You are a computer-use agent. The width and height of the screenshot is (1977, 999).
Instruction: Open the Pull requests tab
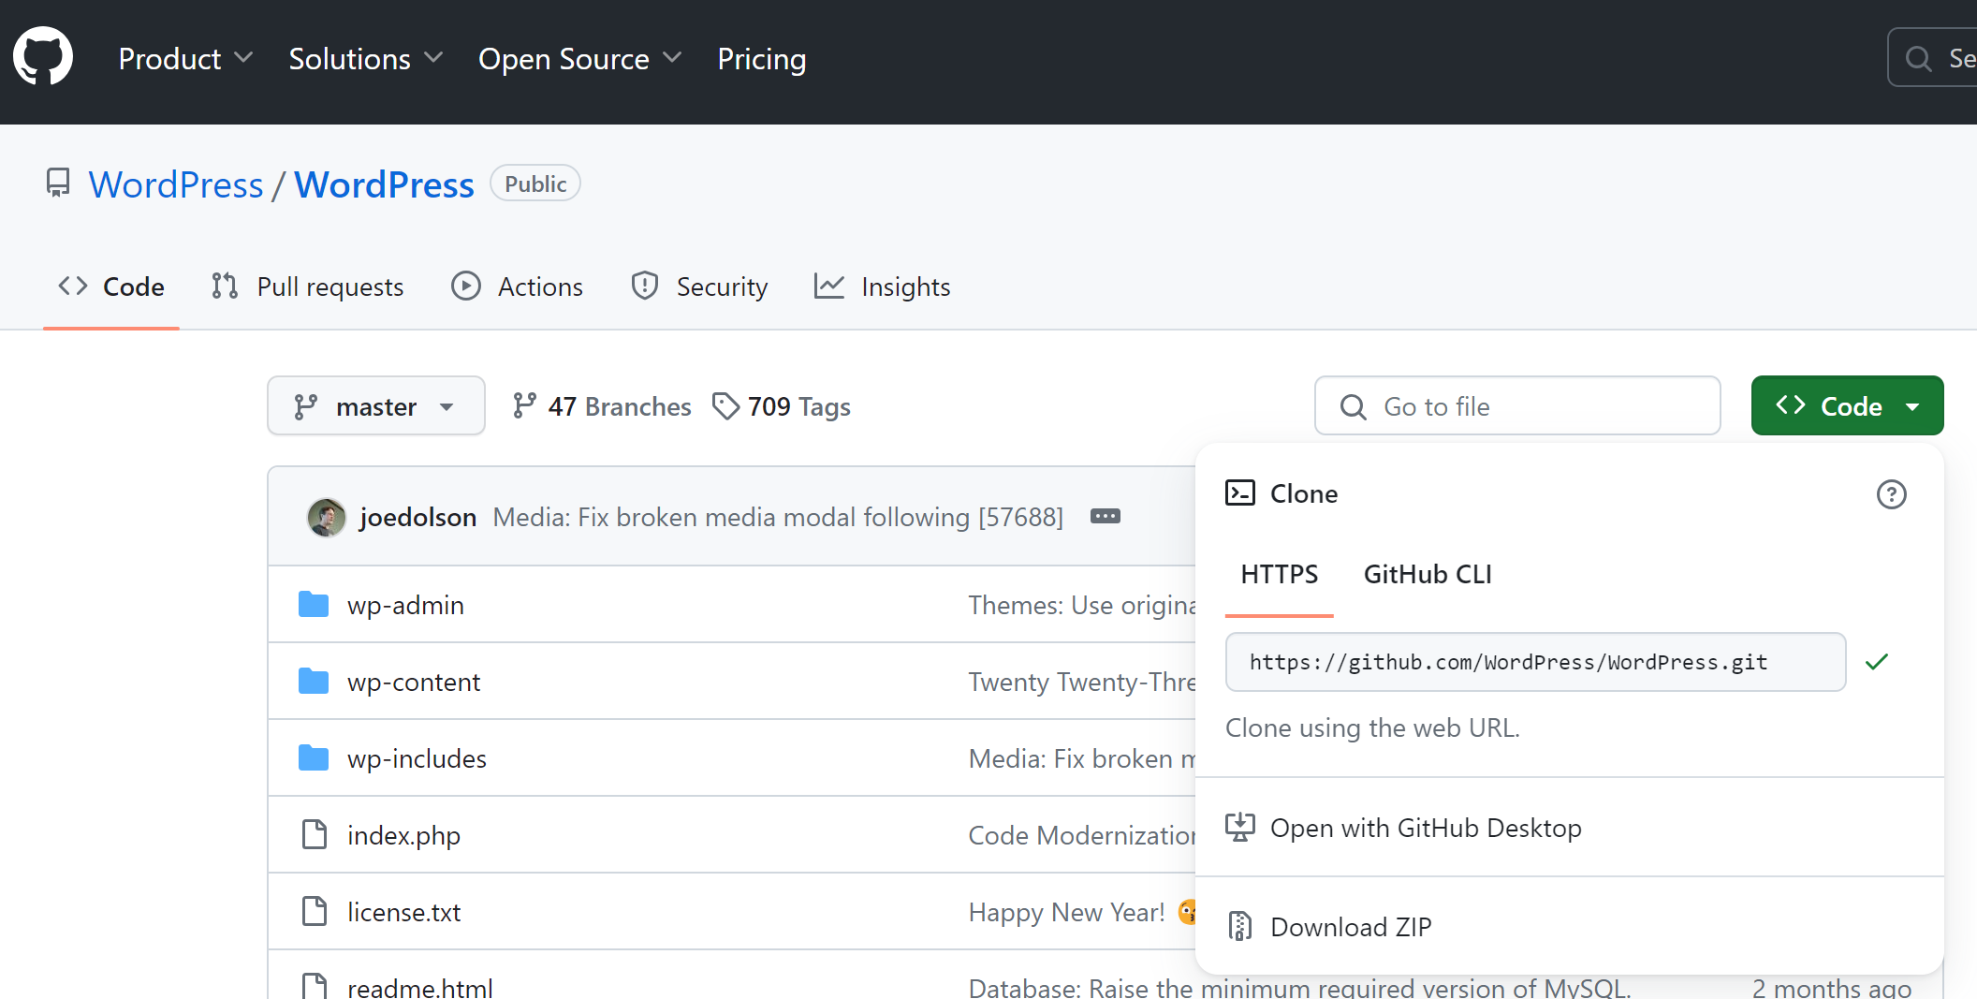coord(308,286)
